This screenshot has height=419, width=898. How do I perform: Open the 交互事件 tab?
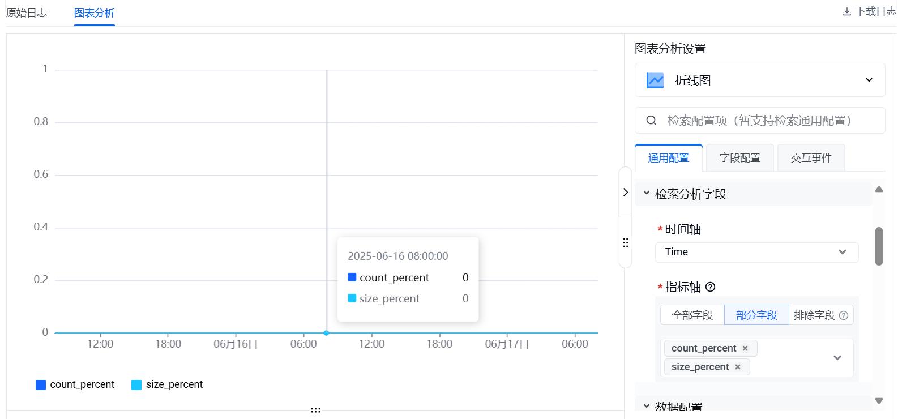[811, 158]
